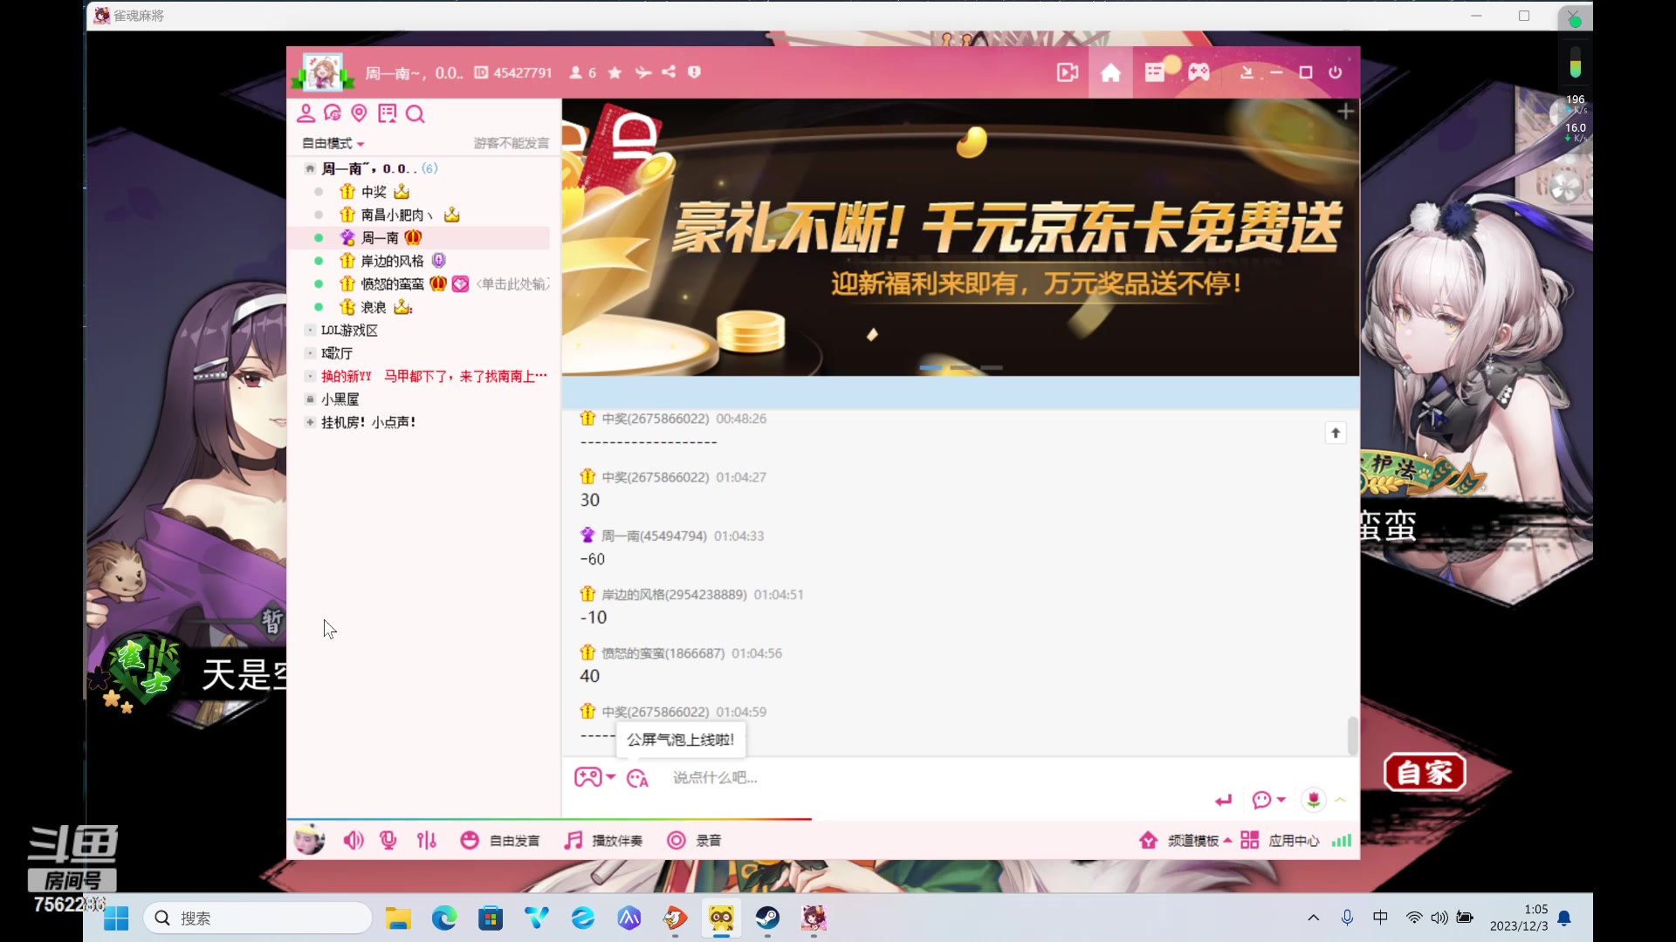Mute the speaker output
The width and height of the screenshot is (1676, 942).
click(354, 840)
